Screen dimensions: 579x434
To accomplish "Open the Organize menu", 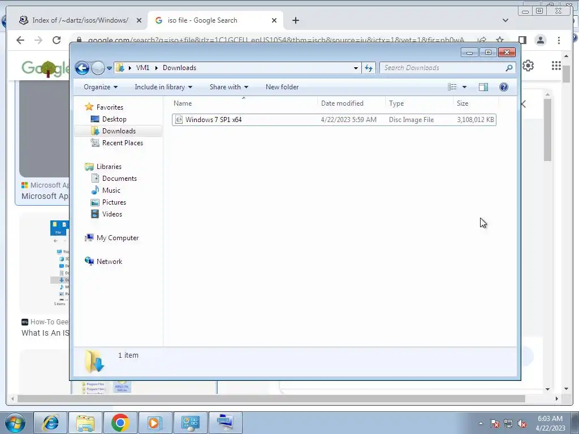I will pos(101,87).
